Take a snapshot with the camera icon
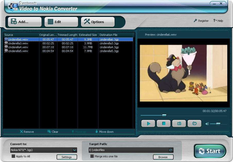This screenshot has width=233, height=162. pyautogui.click(x=179, y=124)
